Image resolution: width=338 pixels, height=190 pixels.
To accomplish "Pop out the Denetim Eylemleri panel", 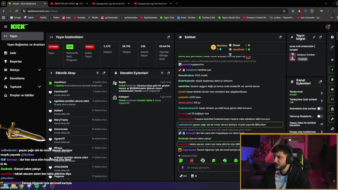I will (168, 73).
